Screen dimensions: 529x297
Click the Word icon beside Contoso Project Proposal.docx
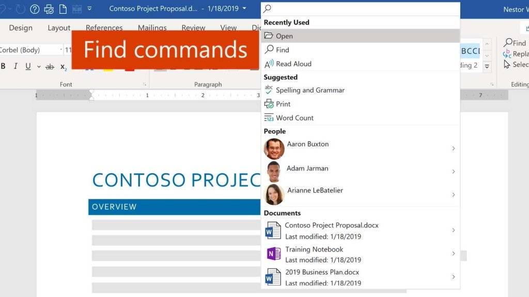coord(273,230)
